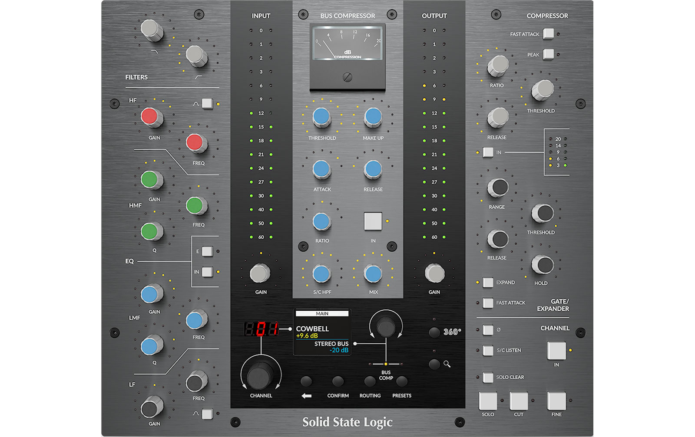Click the CUT button
The width and height of the screenshot is (695, 437).
point(519,401)
